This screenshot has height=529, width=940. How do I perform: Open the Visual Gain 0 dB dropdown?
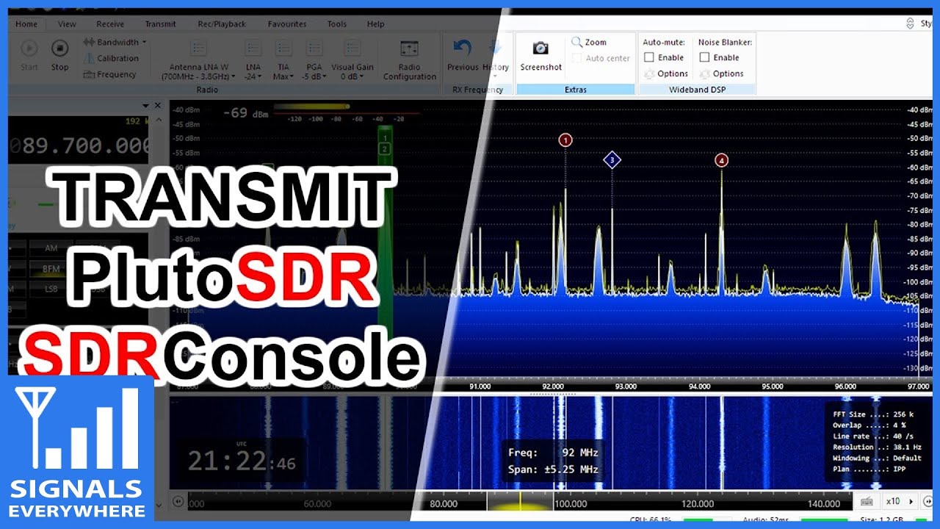[x=352, y=76]
